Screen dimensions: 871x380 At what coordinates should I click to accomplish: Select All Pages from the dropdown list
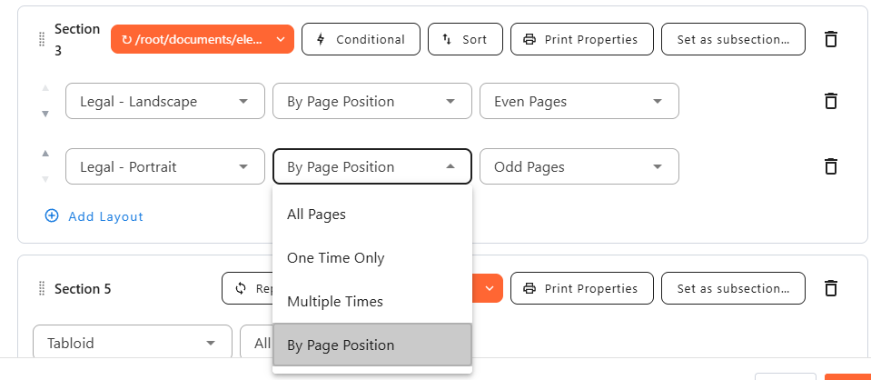point(372,215)
